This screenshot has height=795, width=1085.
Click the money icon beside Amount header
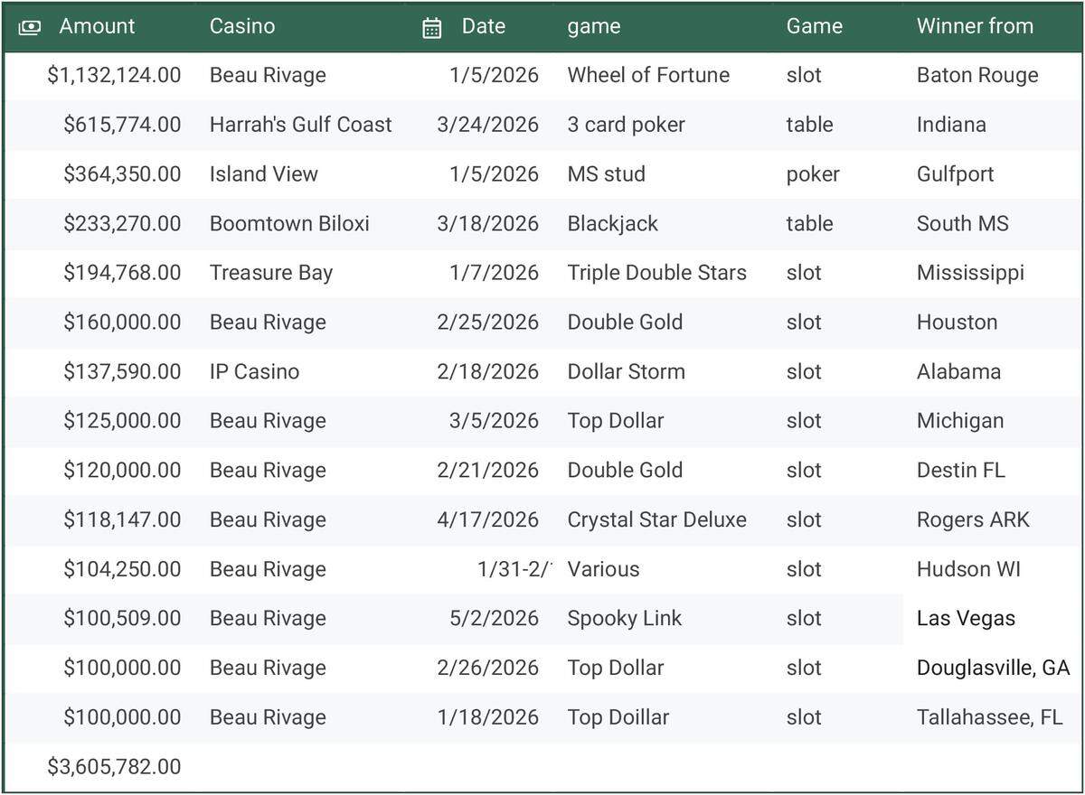pyautogui.click(x=29, y=28)
